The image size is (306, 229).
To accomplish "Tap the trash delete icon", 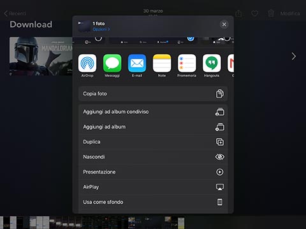I will click(271, 13).
